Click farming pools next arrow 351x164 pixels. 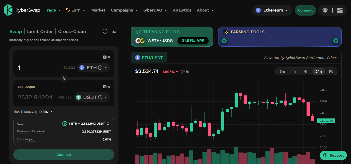(336, 41)
